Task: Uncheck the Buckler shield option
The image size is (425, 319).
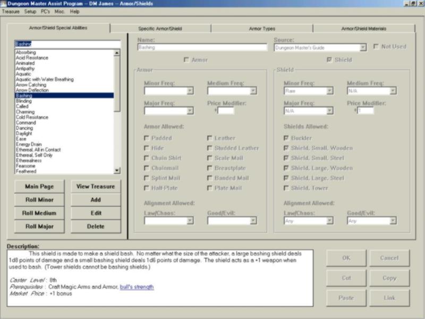Action: tap(287, 138)
